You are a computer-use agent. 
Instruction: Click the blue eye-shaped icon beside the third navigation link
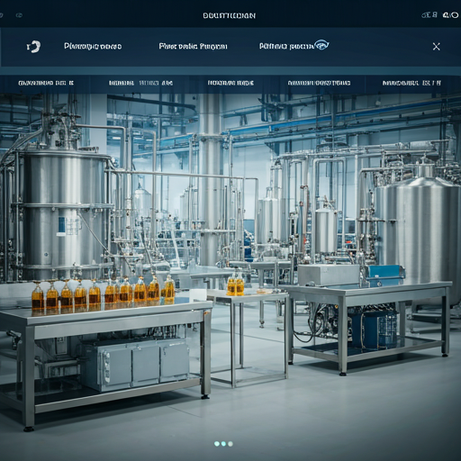click(x=321, y=45)
